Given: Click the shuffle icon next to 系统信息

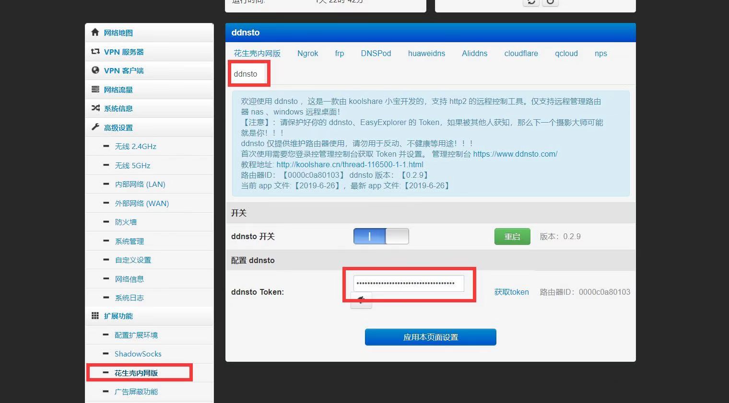Looking at the screenshot, I should pyautogui.click(x=95, y=108).
